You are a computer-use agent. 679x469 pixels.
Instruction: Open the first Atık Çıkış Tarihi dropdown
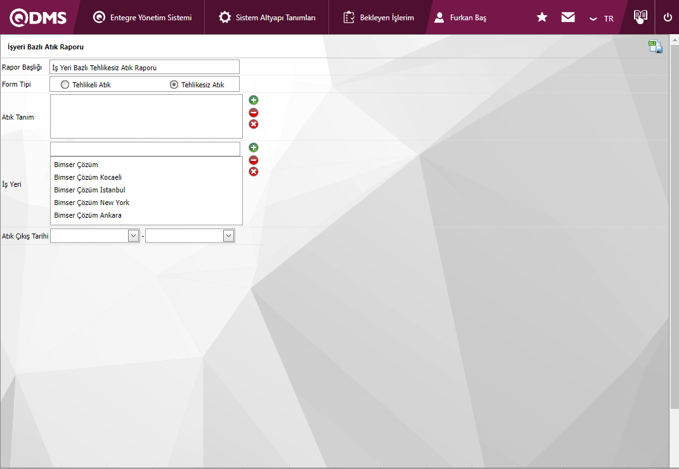[x=133, y=235]
